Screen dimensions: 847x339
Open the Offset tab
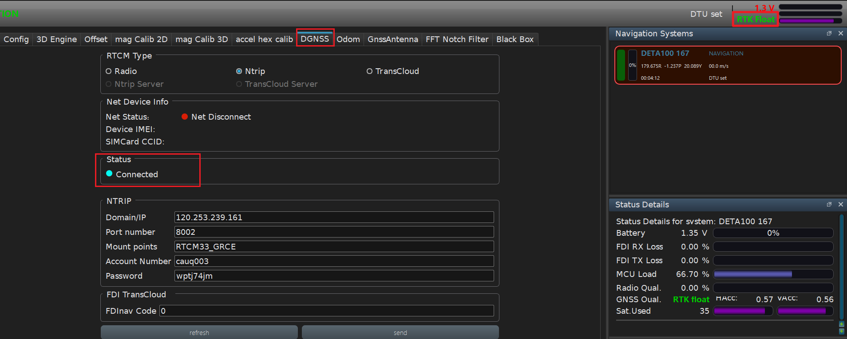pos(96,39)
